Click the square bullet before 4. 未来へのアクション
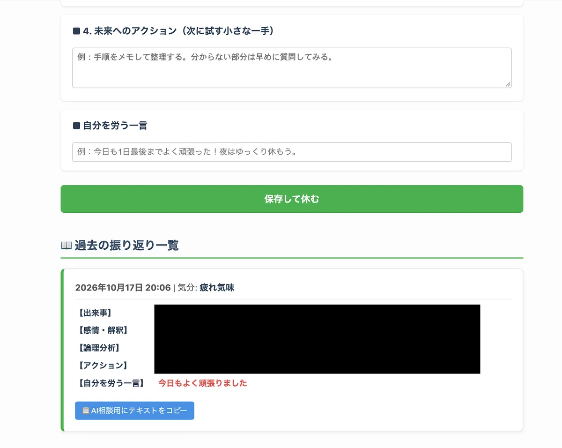562x448 pixels. click(x=77, y=31)
